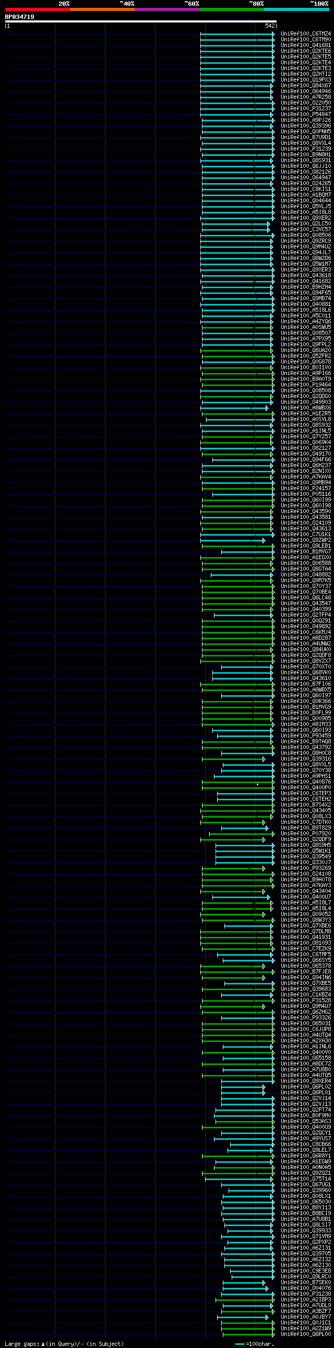Open hit UniRef100_Q41681

tap(306, 46)
